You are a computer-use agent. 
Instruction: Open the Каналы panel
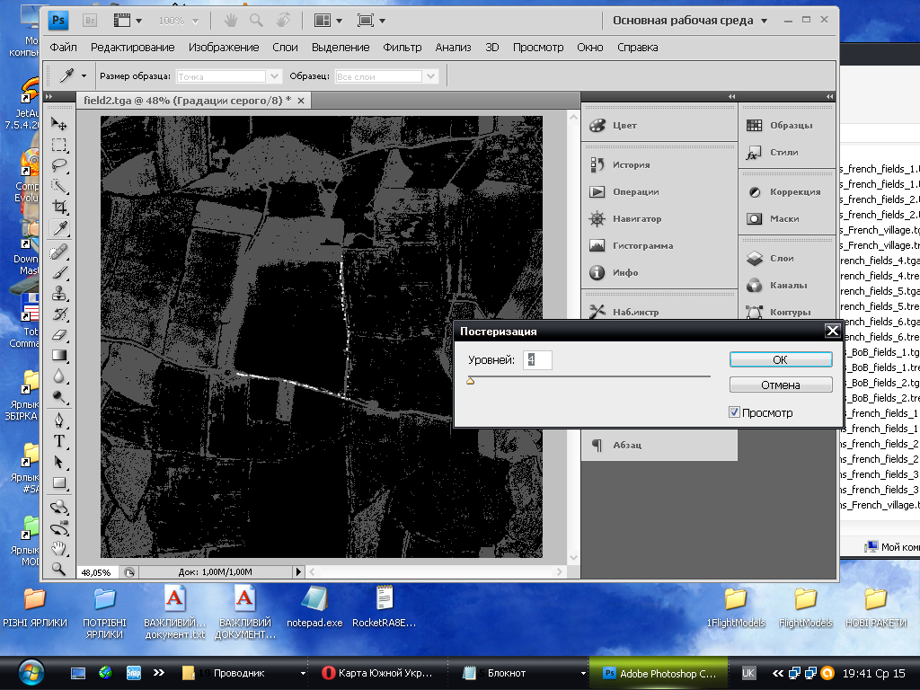tap(788, 286)
